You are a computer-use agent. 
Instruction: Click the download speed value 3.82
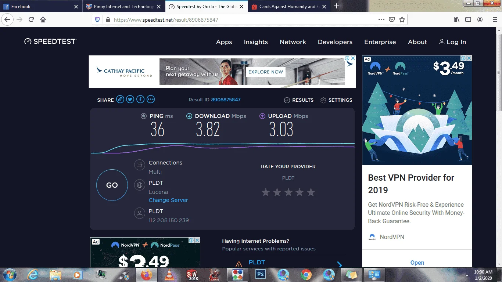(x=208, y=129)
